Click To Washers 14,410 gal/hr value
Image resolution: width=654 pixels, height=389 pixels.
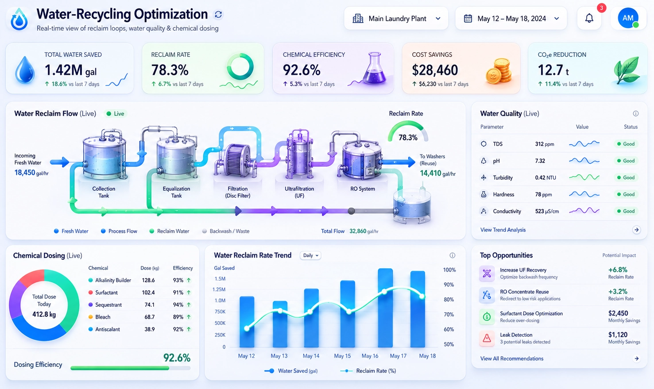[437, 173]
